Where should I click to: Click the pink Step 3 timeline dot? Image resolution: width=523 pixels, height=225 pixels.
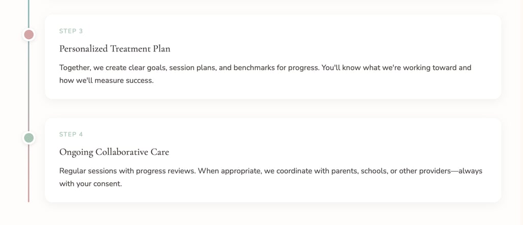[x=29, y=35]
